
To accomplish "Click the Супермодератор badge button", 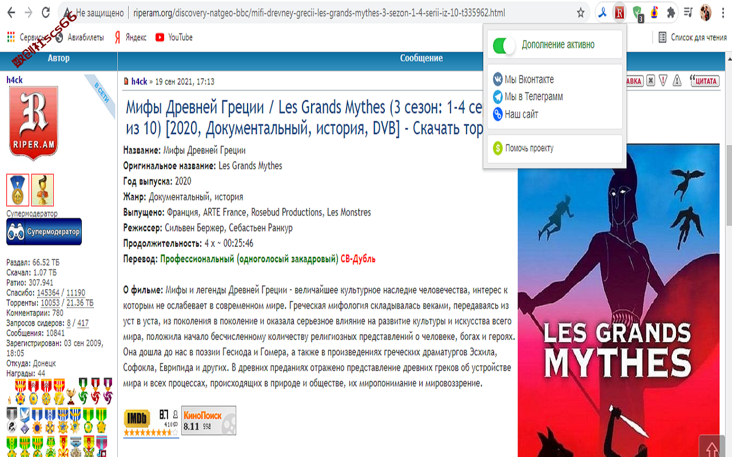I will point(44,232).
